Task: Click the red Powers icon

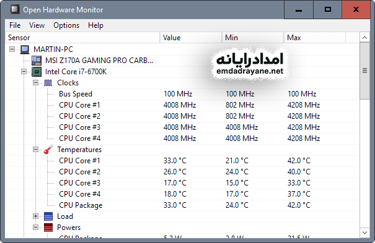Action: tap(48, 228)
